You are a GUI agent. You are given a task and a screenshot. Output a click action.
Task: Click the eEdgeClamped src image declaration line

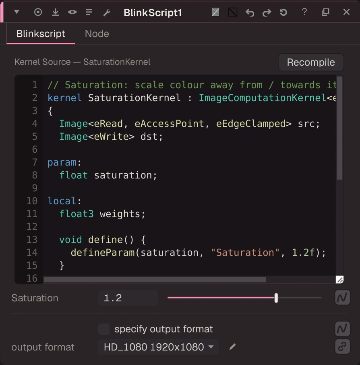pos(190,124)
